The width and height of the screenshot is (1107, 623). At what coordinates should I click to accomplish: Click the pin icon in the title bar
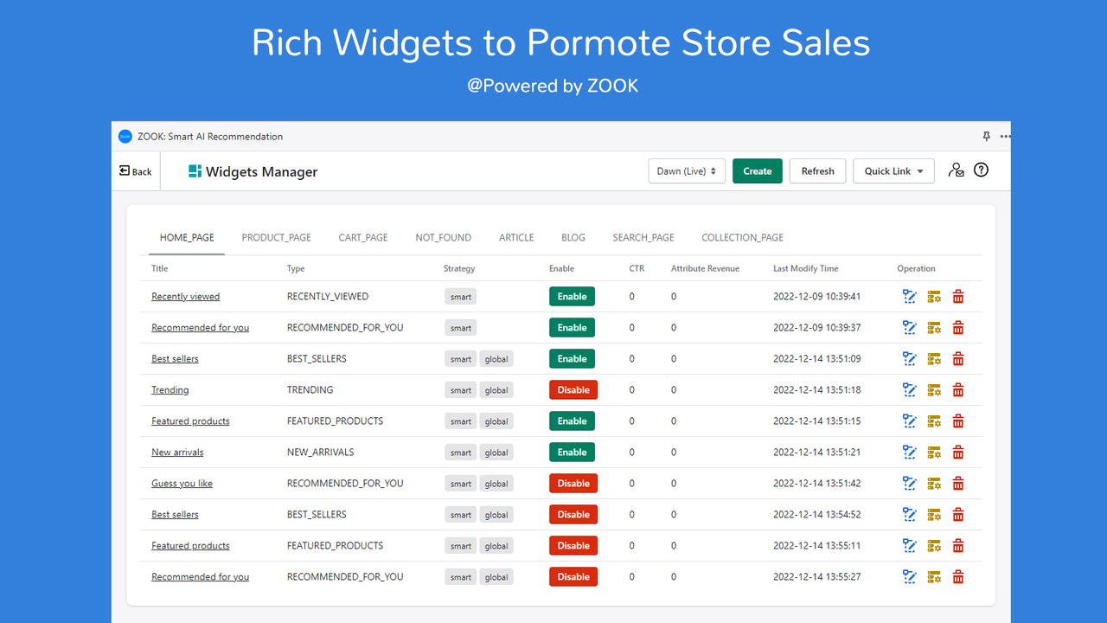(x=986, y=136)
